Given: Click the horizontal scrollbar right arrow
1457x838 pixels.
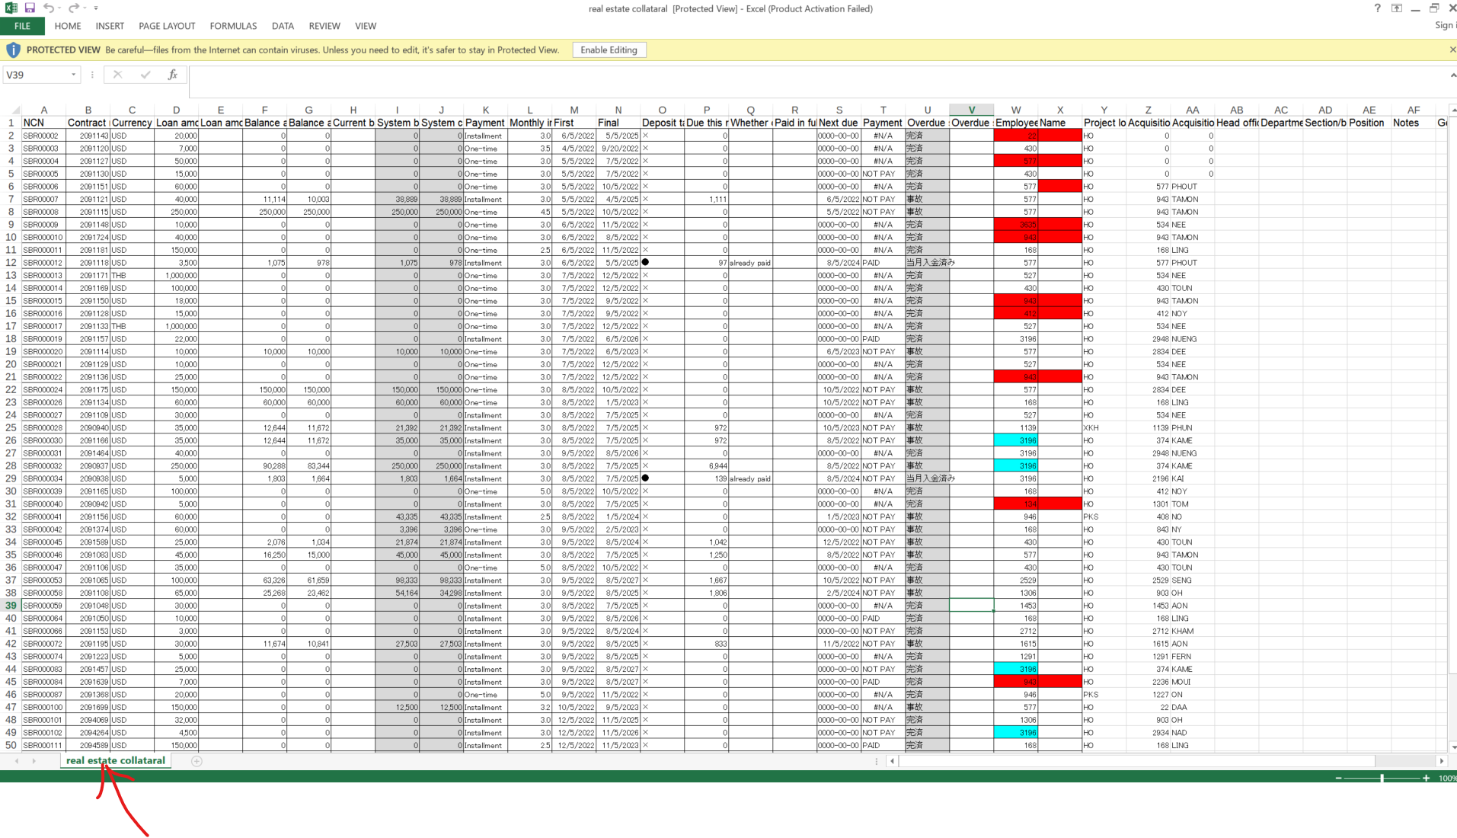Looking at the screenshot, I should coord(1441,761).
